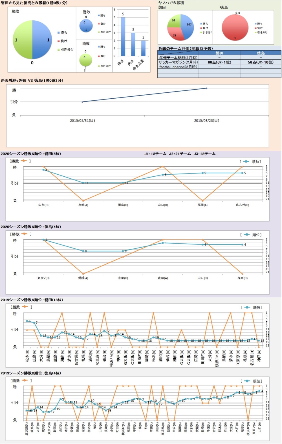The image size is (282, 444).
Task: Click teal 順位 legend marker in 2020 徳島 chart
Action: click(x=246, y=235)
